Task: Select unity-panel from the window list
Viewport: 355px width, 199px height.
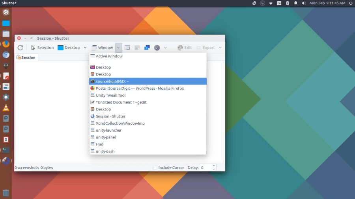Action: tap(148, 137)
